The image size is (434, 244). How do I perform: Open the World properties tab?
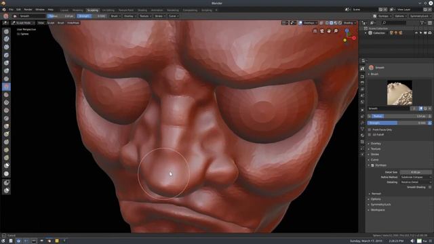click(x=362, y=102)
